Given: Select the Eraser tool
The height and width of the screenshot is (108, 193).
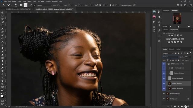Looking at the screenshot, I should tap(2, 55).
